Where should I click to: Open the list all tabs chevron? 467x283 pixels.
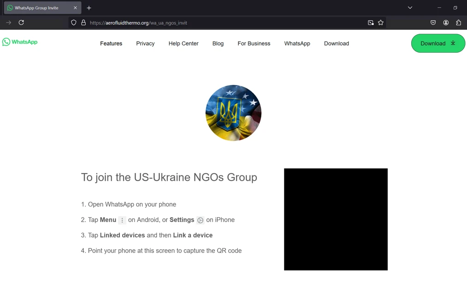[410, 7]
